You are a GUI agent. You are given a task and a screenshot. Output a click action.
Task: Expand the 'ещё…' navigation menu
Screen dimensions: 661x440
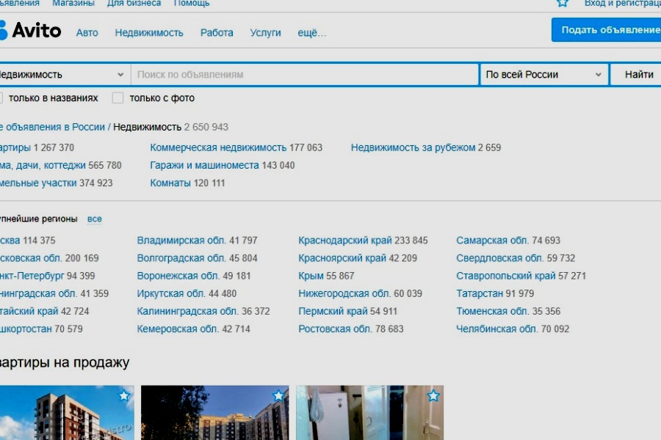[311, 32]
